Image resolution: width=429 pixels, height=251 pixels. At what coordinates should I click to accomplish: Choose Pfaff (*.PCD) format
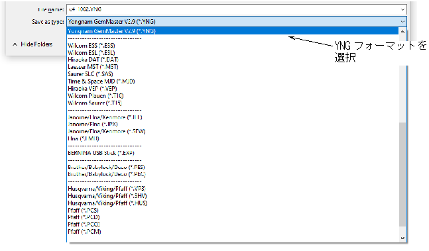click(x=84, y=217)
